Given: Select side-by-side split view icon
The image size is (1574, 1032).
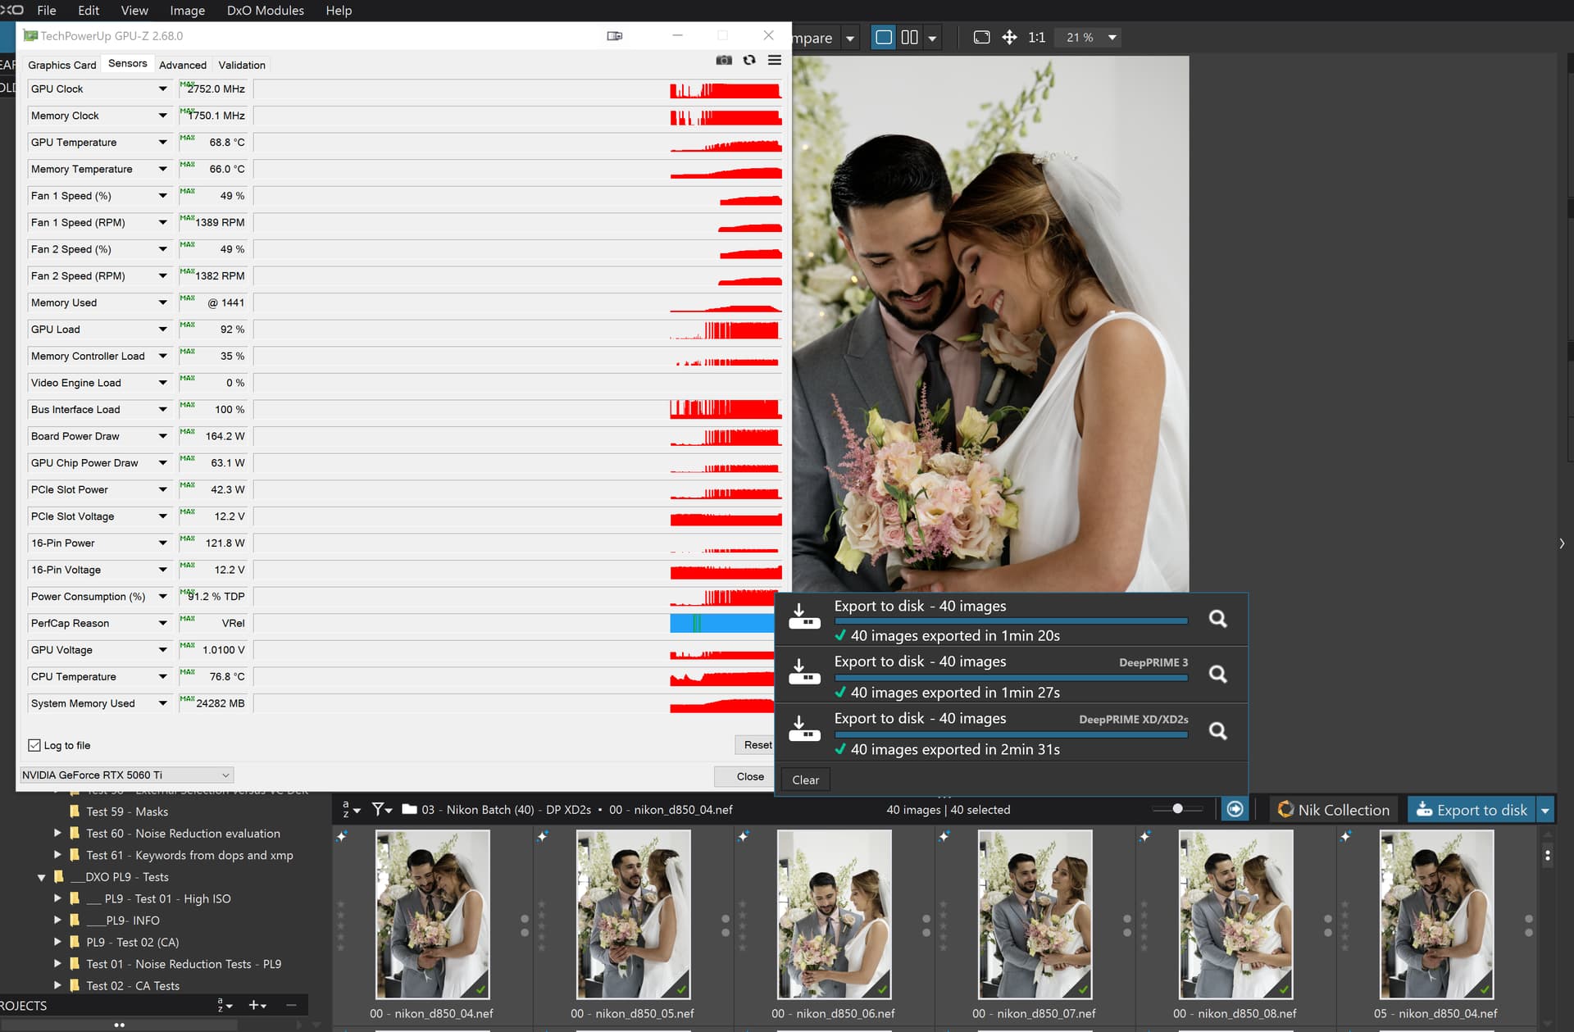Looking at the screenshot, I should (x=909, y=38).
